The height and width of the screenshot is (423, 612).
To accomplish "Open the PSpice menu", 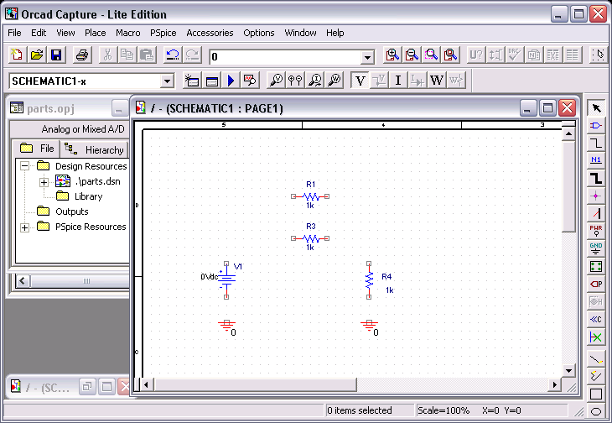I will click(x=163, y=33).
